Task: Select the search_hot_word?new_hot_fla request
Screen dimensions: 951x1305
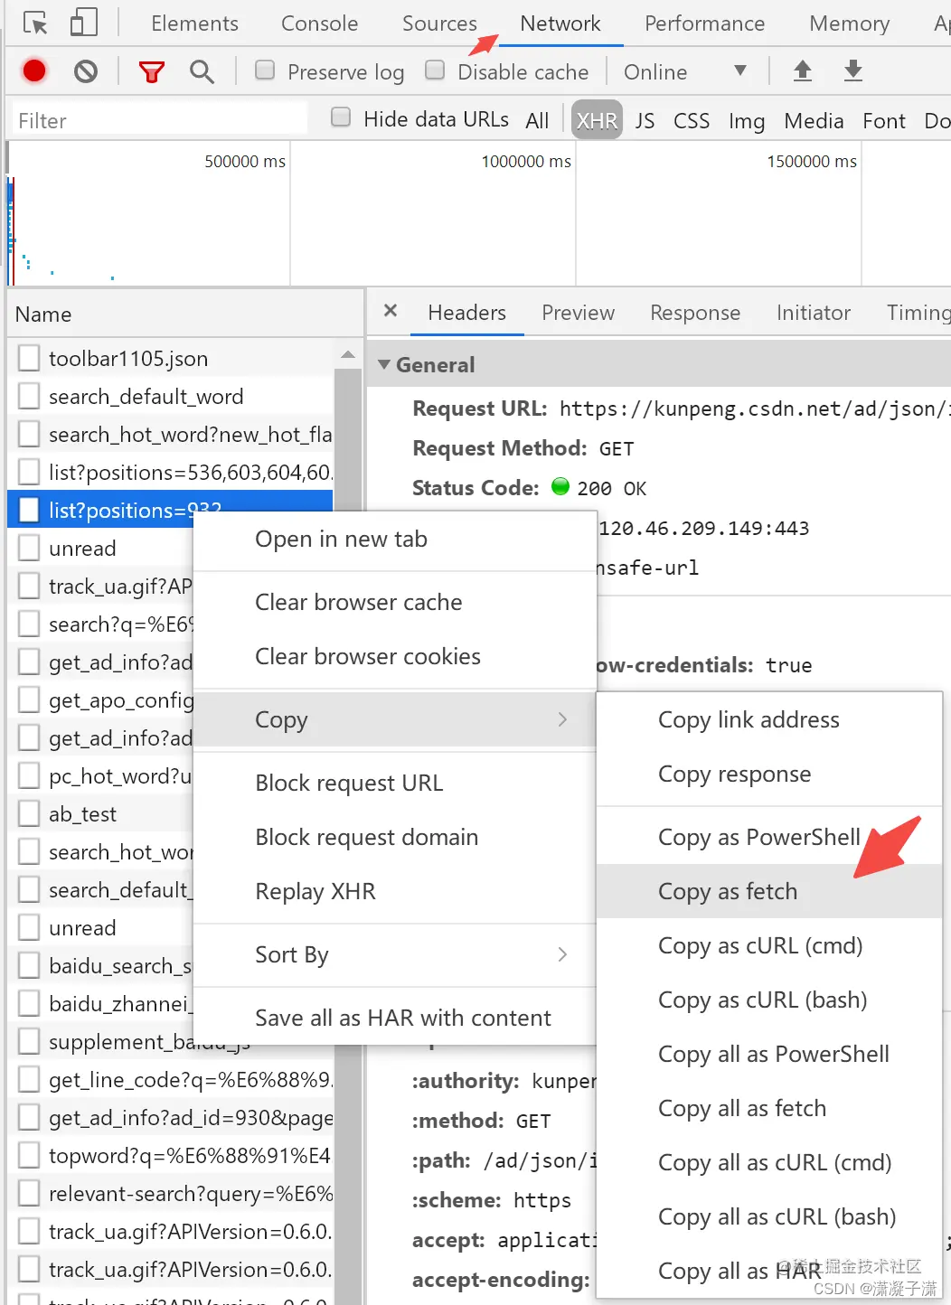Action: tap(171, 434)
